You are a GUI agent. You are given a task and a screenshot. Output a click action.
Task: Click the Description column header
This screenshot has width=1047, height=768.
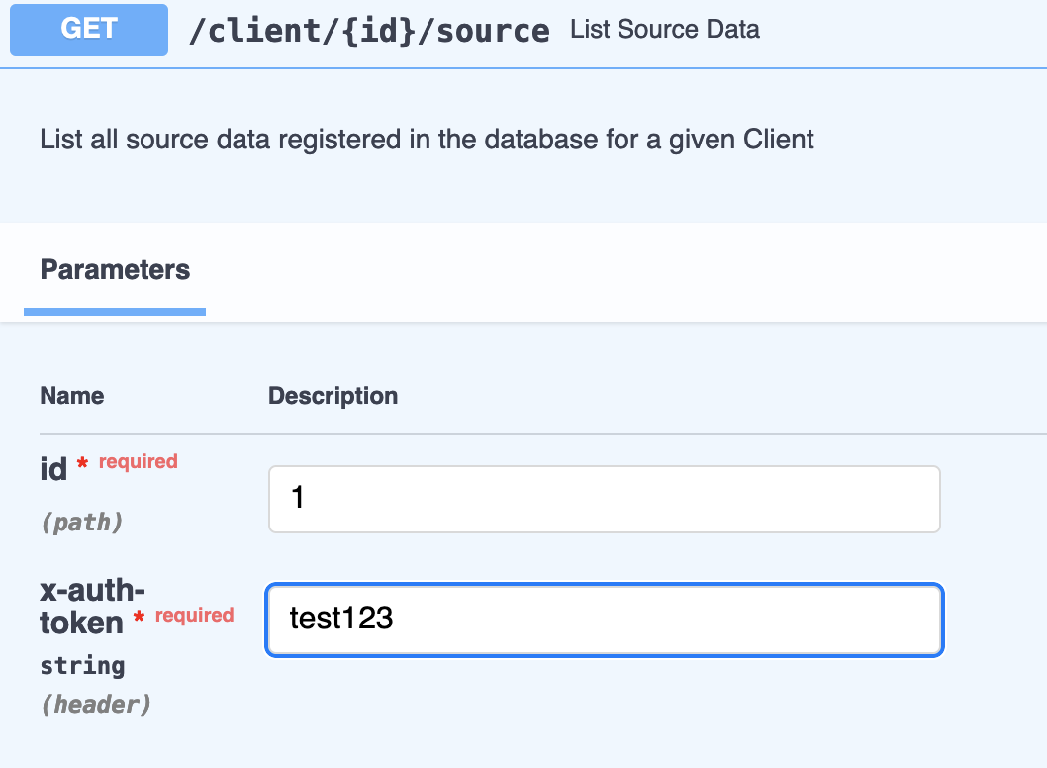pos(333,395)
